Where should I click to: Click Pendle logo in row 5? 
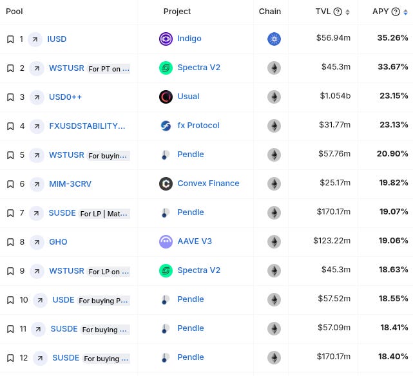(166, 155)
